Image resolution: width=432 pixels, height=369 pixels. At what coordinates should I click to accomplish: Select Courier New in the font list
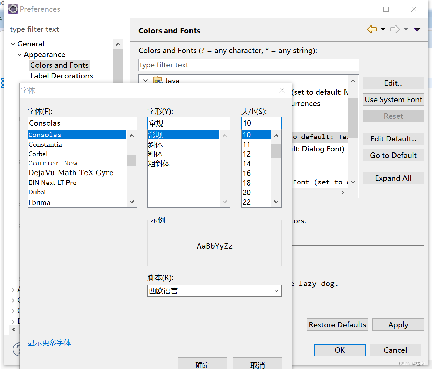tap(53, 163)
